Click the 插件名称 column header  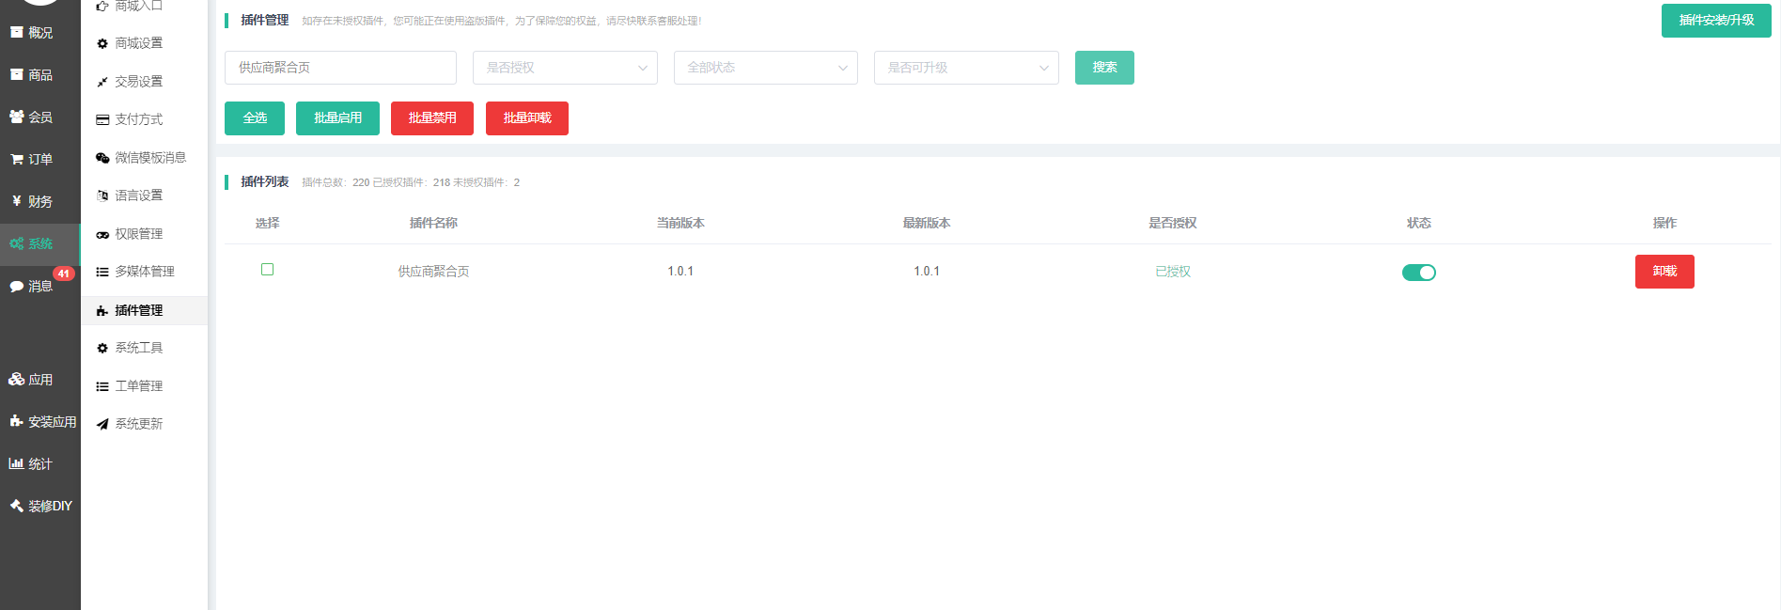433,223
